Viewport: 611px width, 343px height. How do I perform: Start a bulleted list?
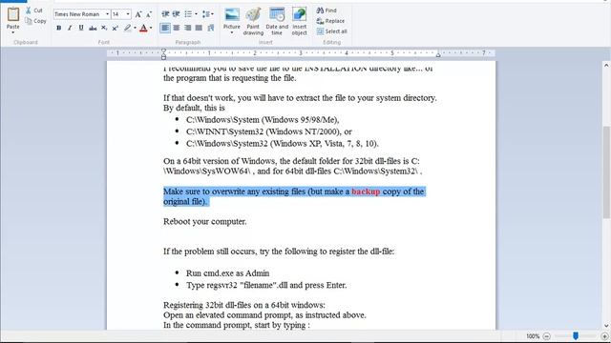pos(188,14)
